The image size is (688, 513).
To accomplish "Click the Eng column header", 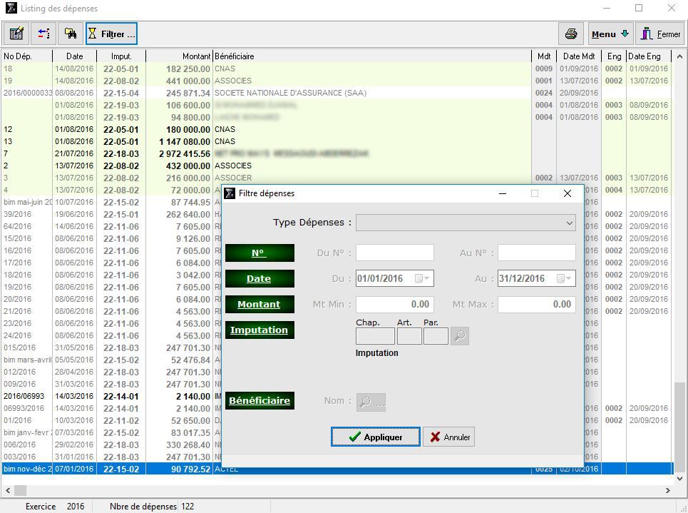I will 615,56.
